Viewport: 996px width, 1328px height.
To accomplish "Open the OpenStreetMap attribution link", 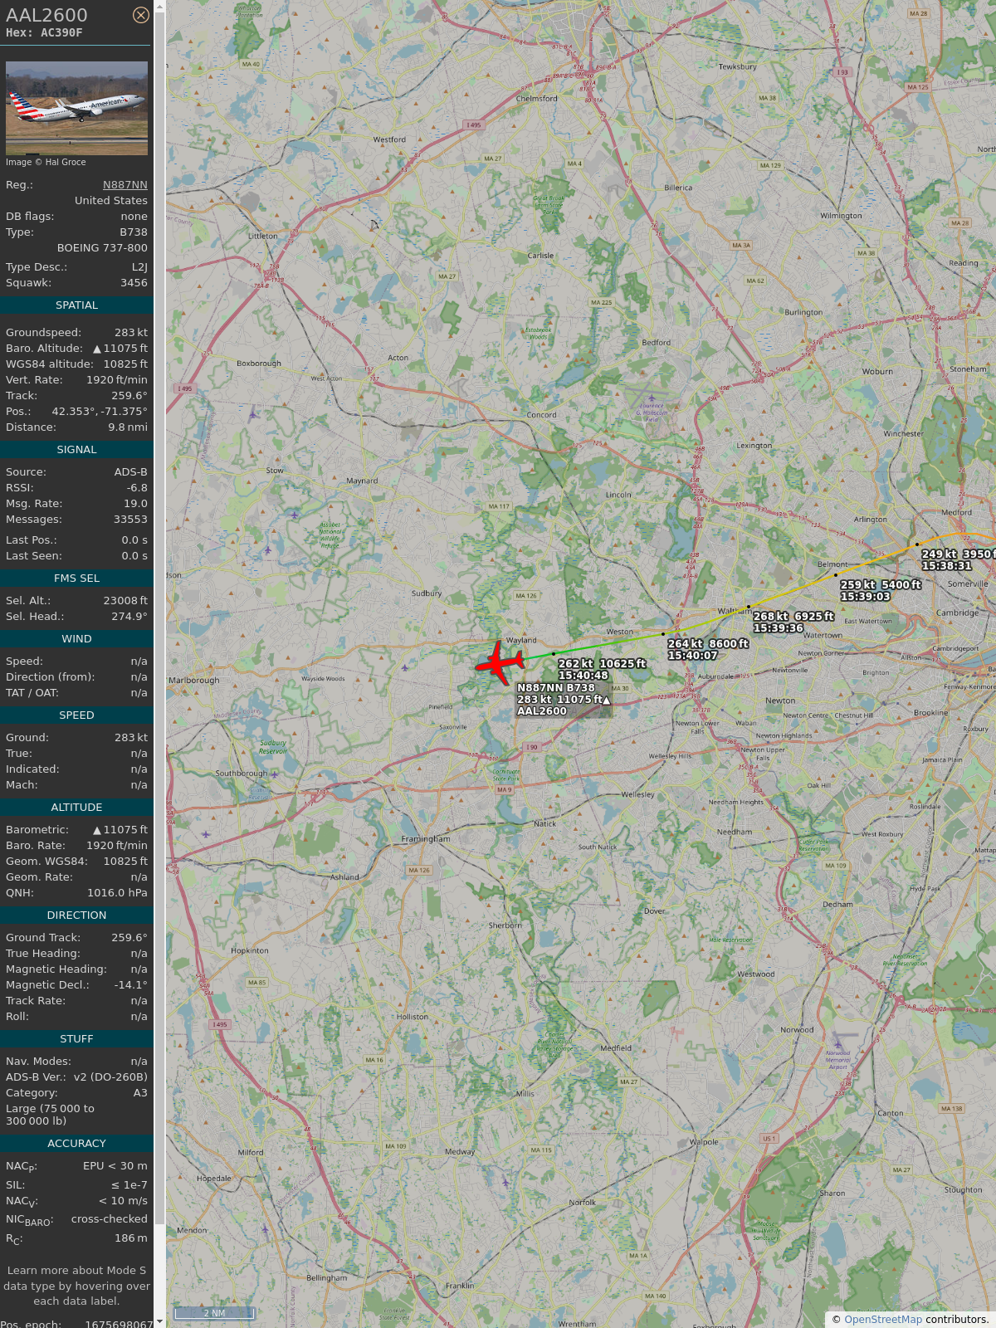I will point(883,1319).
